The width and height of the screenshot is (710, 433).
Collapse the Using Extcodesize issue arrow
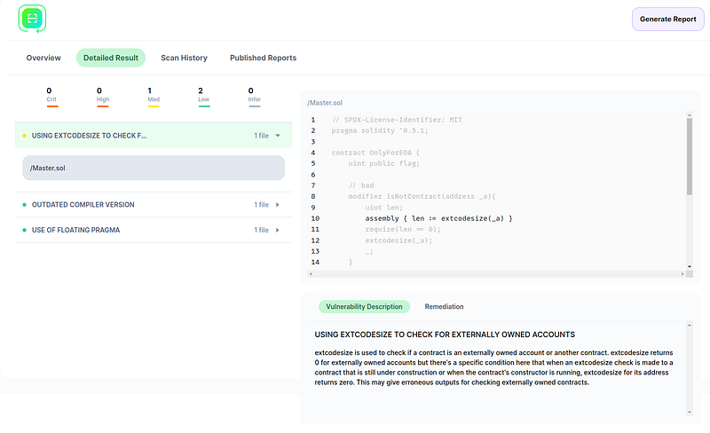278,136
